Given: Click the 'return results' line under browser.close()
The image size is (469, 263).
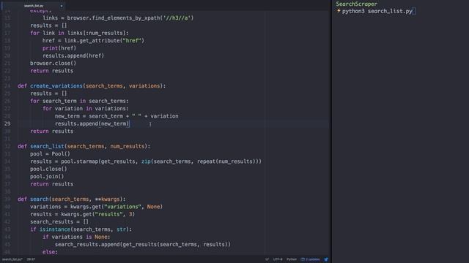Looking at the screenshot, I should 52,71.
